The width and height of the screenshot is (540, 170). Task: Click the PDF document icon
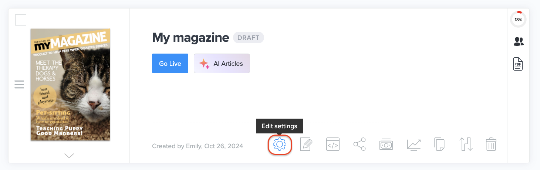[518, 64]
